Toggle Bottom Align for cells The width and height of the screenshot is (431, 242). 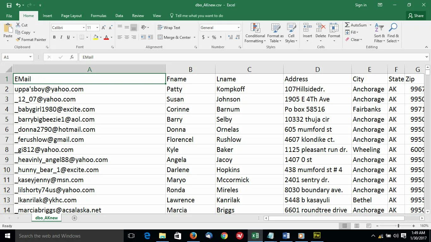134,27
